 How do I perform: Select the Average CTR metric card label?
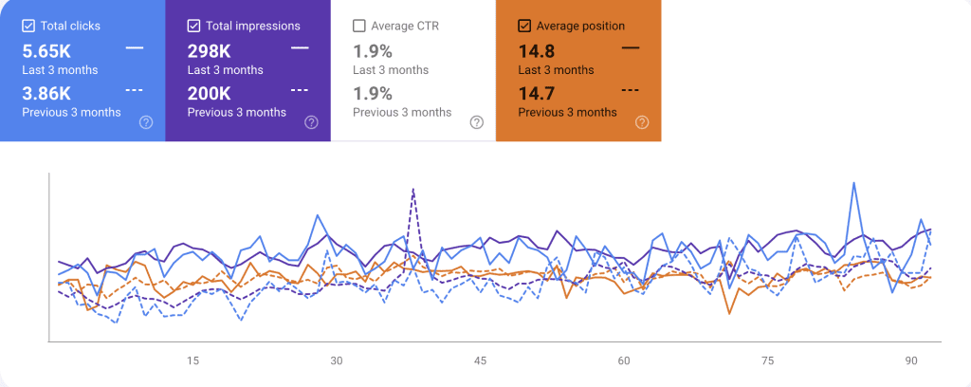[407, 26]
